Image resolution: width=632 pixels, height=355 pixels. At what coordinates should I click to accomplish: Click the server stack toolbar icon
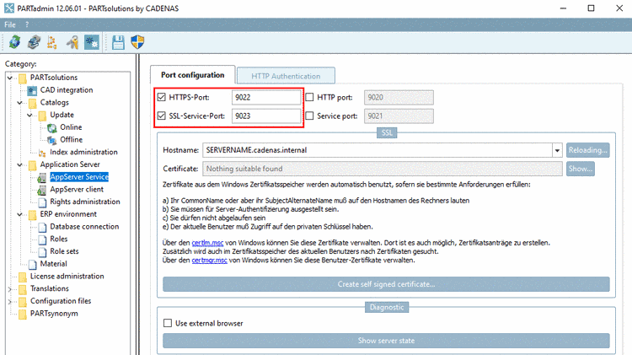[34, 42]
